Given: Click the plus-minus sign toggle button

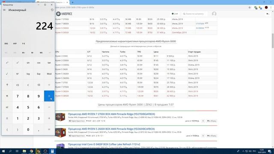Looking at the screenshot, I should tap(7, 118).
